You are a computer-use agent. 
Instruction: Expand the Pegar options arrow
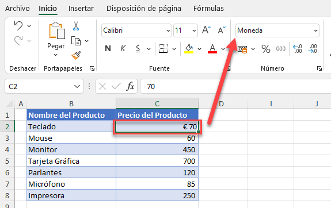point(55,55)
